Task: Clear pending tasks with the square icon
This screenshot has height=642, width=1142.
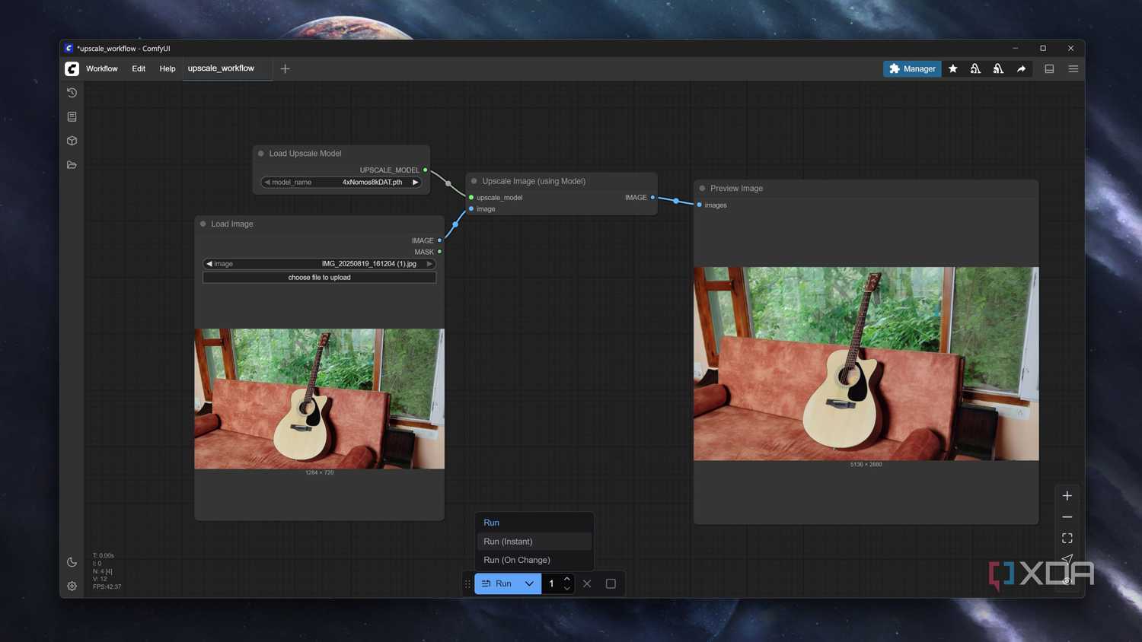Action: [611, 583]
